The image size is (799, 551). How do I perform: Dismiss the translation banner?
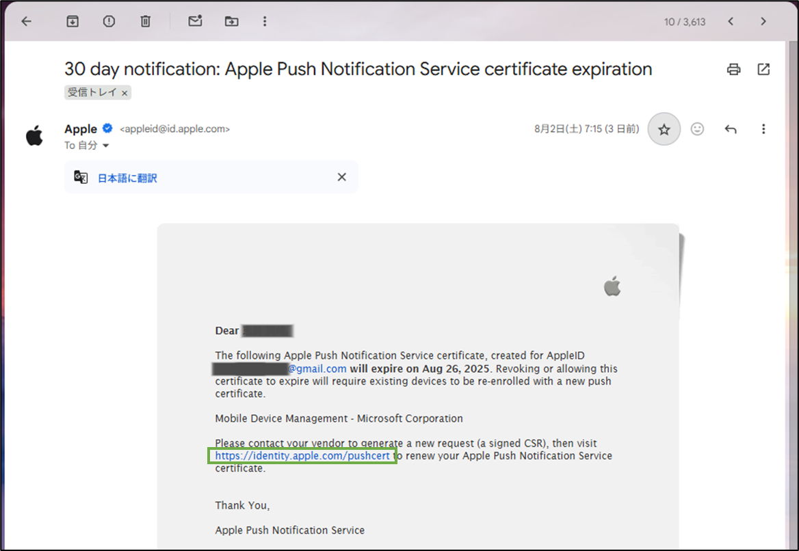[342, 176]
